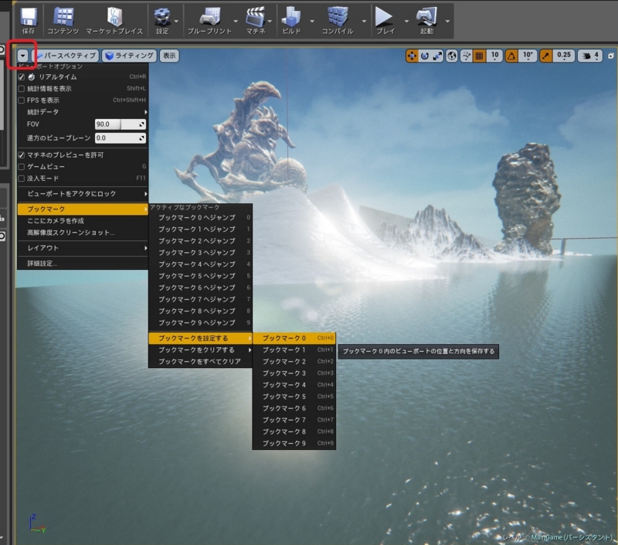Open rotation snap value 10° dropdown
The width and height of the screenshot is (618, 545).
[x=528, y=56]
